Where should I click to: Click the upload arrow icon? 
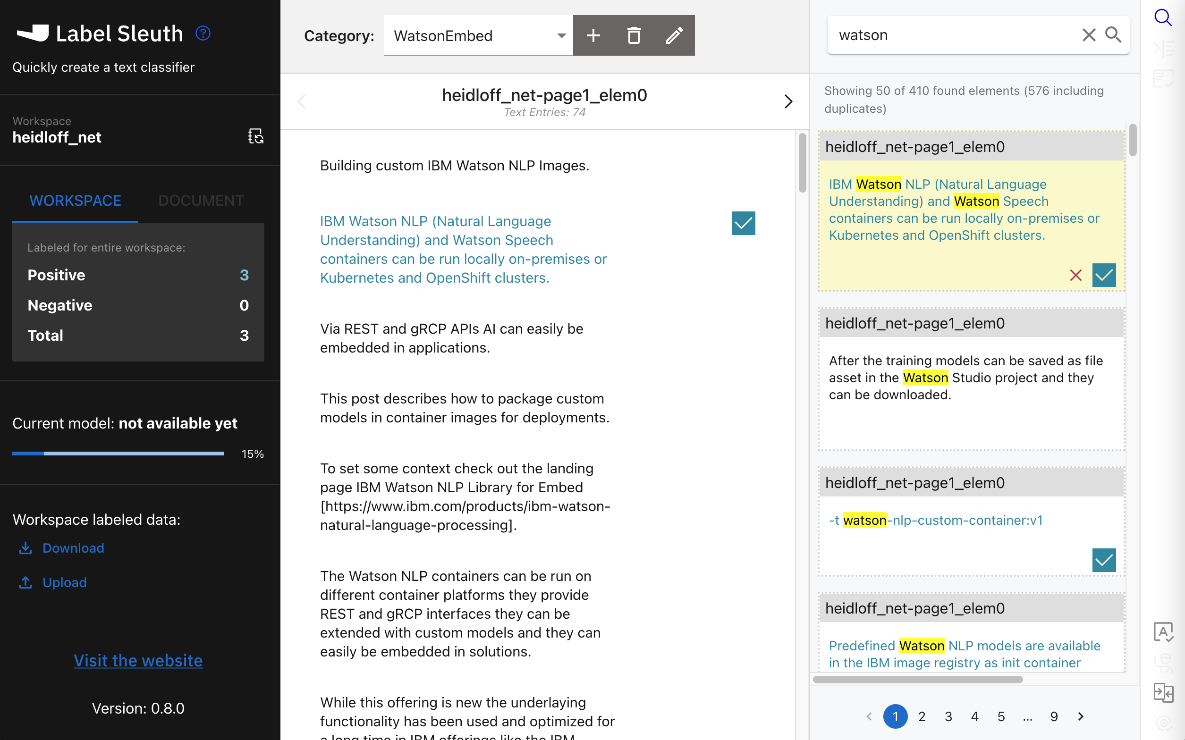coord(25,582)
